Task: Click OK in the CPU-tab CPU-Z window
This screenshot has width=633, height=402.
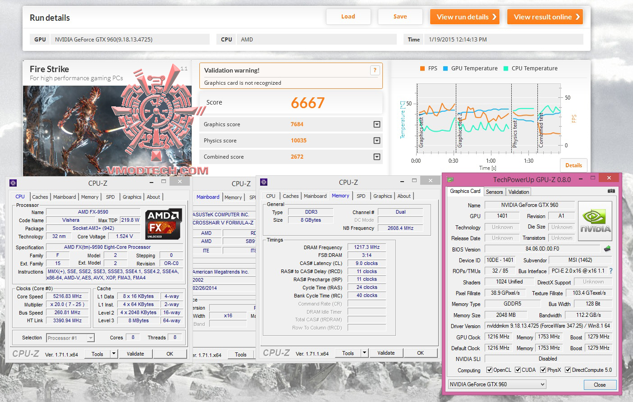Action: (x=170, y=354)
